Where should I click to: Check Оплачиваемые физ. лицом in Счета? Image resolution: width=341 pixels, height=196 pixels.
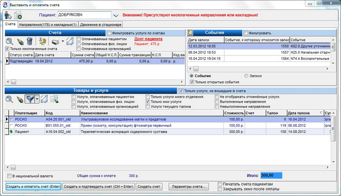(x=79, y=44)
